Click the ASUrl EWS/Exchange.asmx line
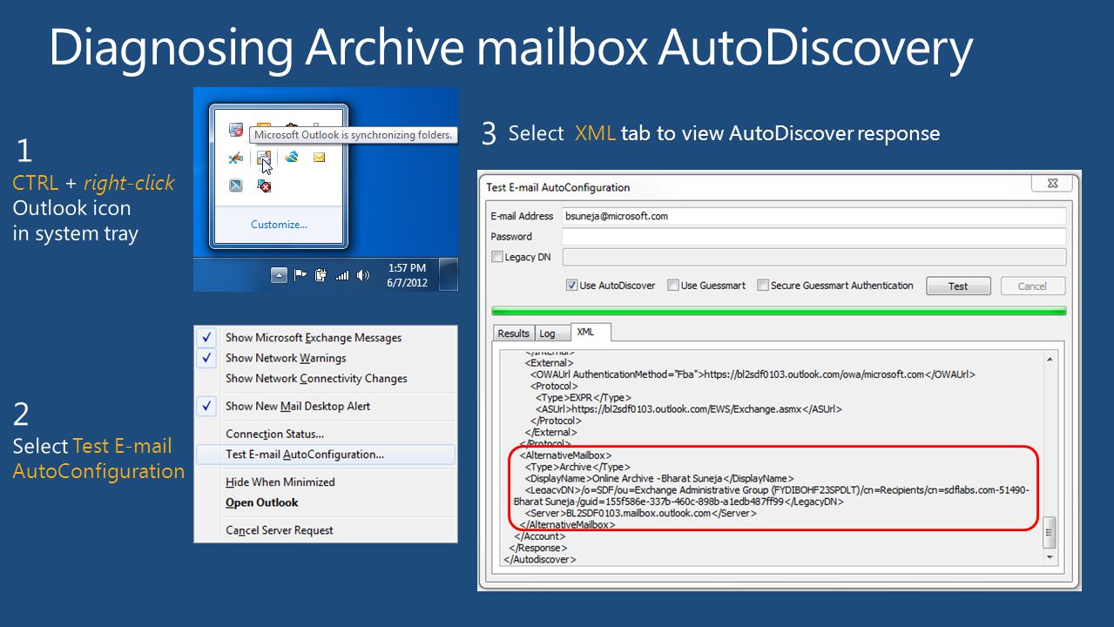Image resolution: width=1114 pixels, height=627 pixels. (x=688, y=408)
